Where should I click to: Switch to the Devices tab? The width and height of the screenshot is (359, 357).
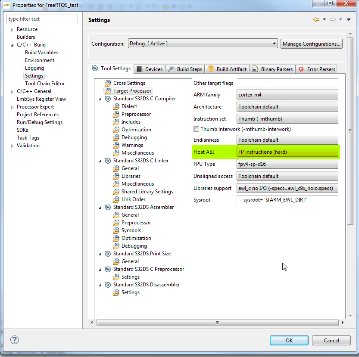point(150,69)
